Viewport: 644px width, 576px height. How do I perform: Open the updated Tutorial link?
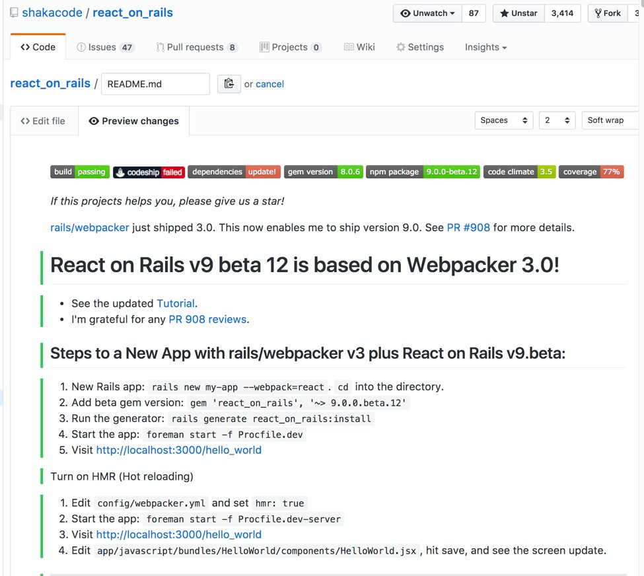pos(176,303)
